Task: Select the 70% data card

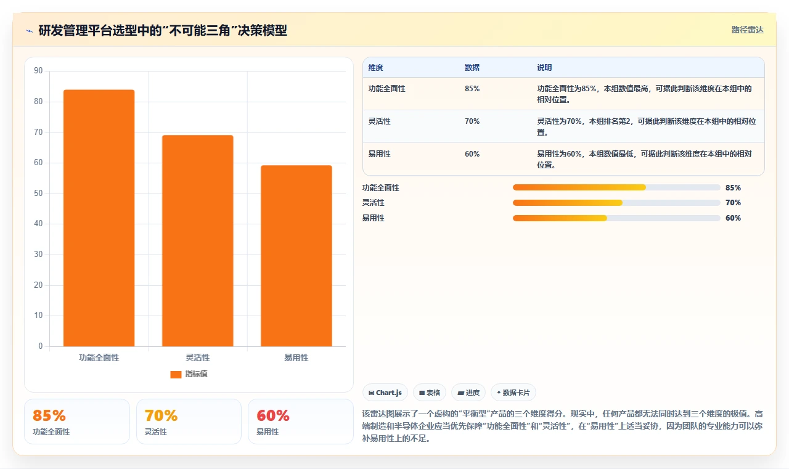Action: pos(189,422)
